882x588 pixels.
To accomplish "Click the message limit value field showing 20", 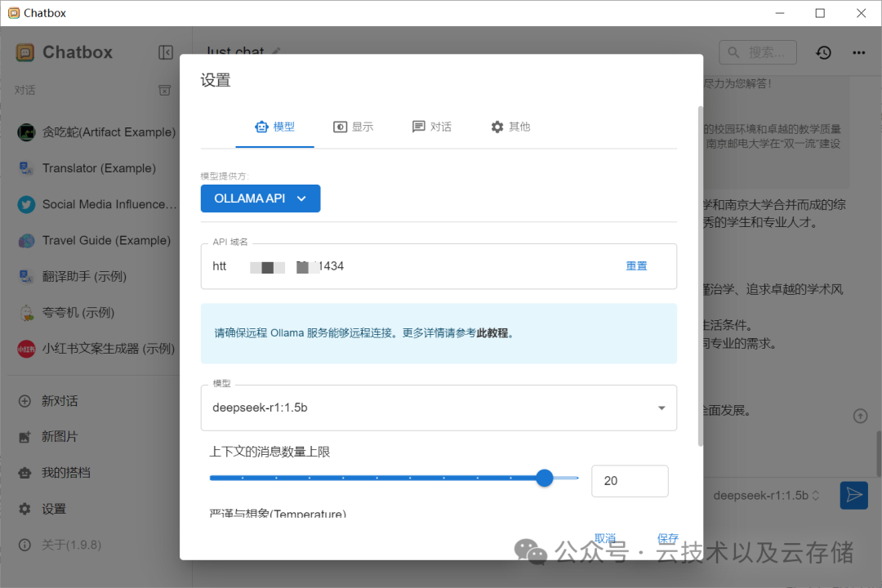I will point(630,481).
